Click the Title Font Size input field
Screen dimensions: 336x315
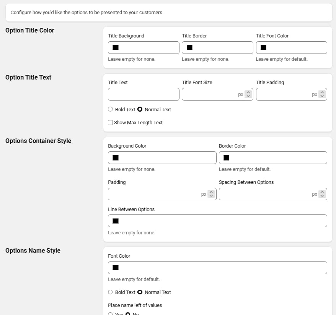(217, 94)
